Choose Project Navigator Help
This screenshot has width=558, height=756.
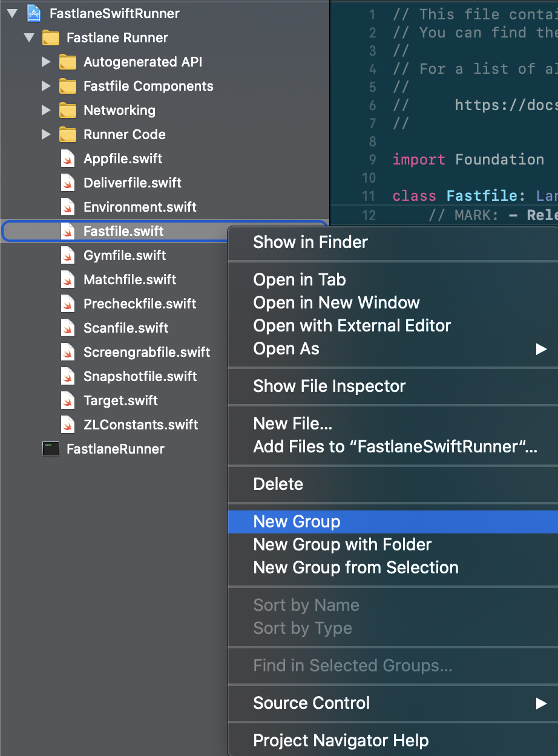pos(393,741)
